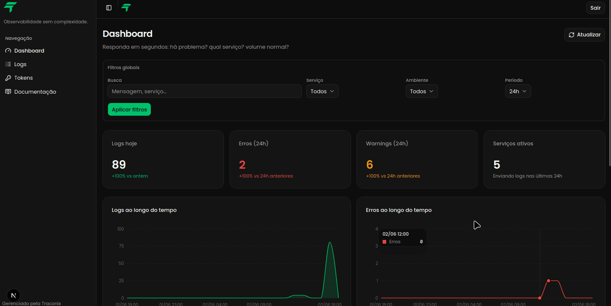Toggle the sidebar panel icon
Screen dimensions: 611x306
(109, 8)
